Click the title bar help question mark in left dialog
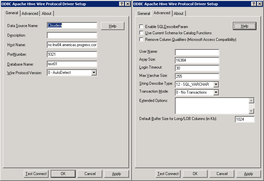Viewport: 264px width, 181px height. [x=121, y=4]
